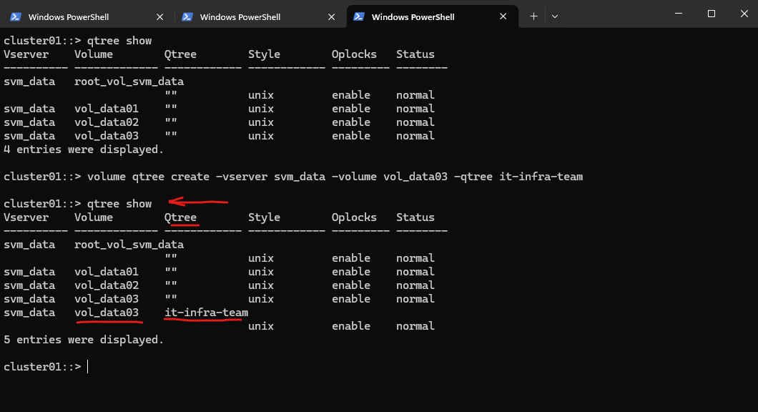Click the PowerShell icon on the active third tab

[x=359, y=16]
